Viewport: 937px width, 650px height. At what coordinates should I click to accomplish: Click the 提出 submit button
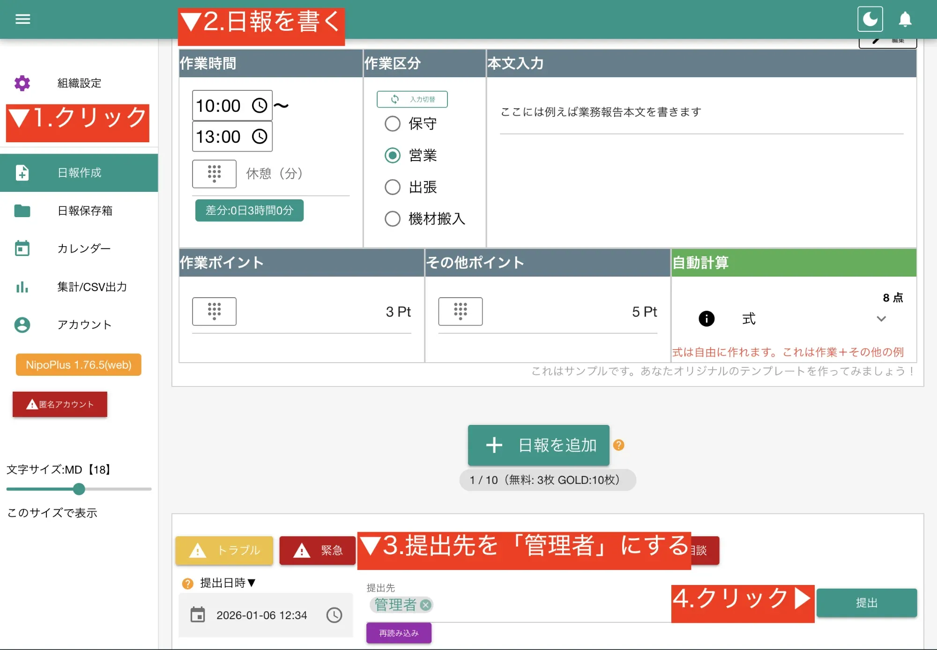click(866, 603)
